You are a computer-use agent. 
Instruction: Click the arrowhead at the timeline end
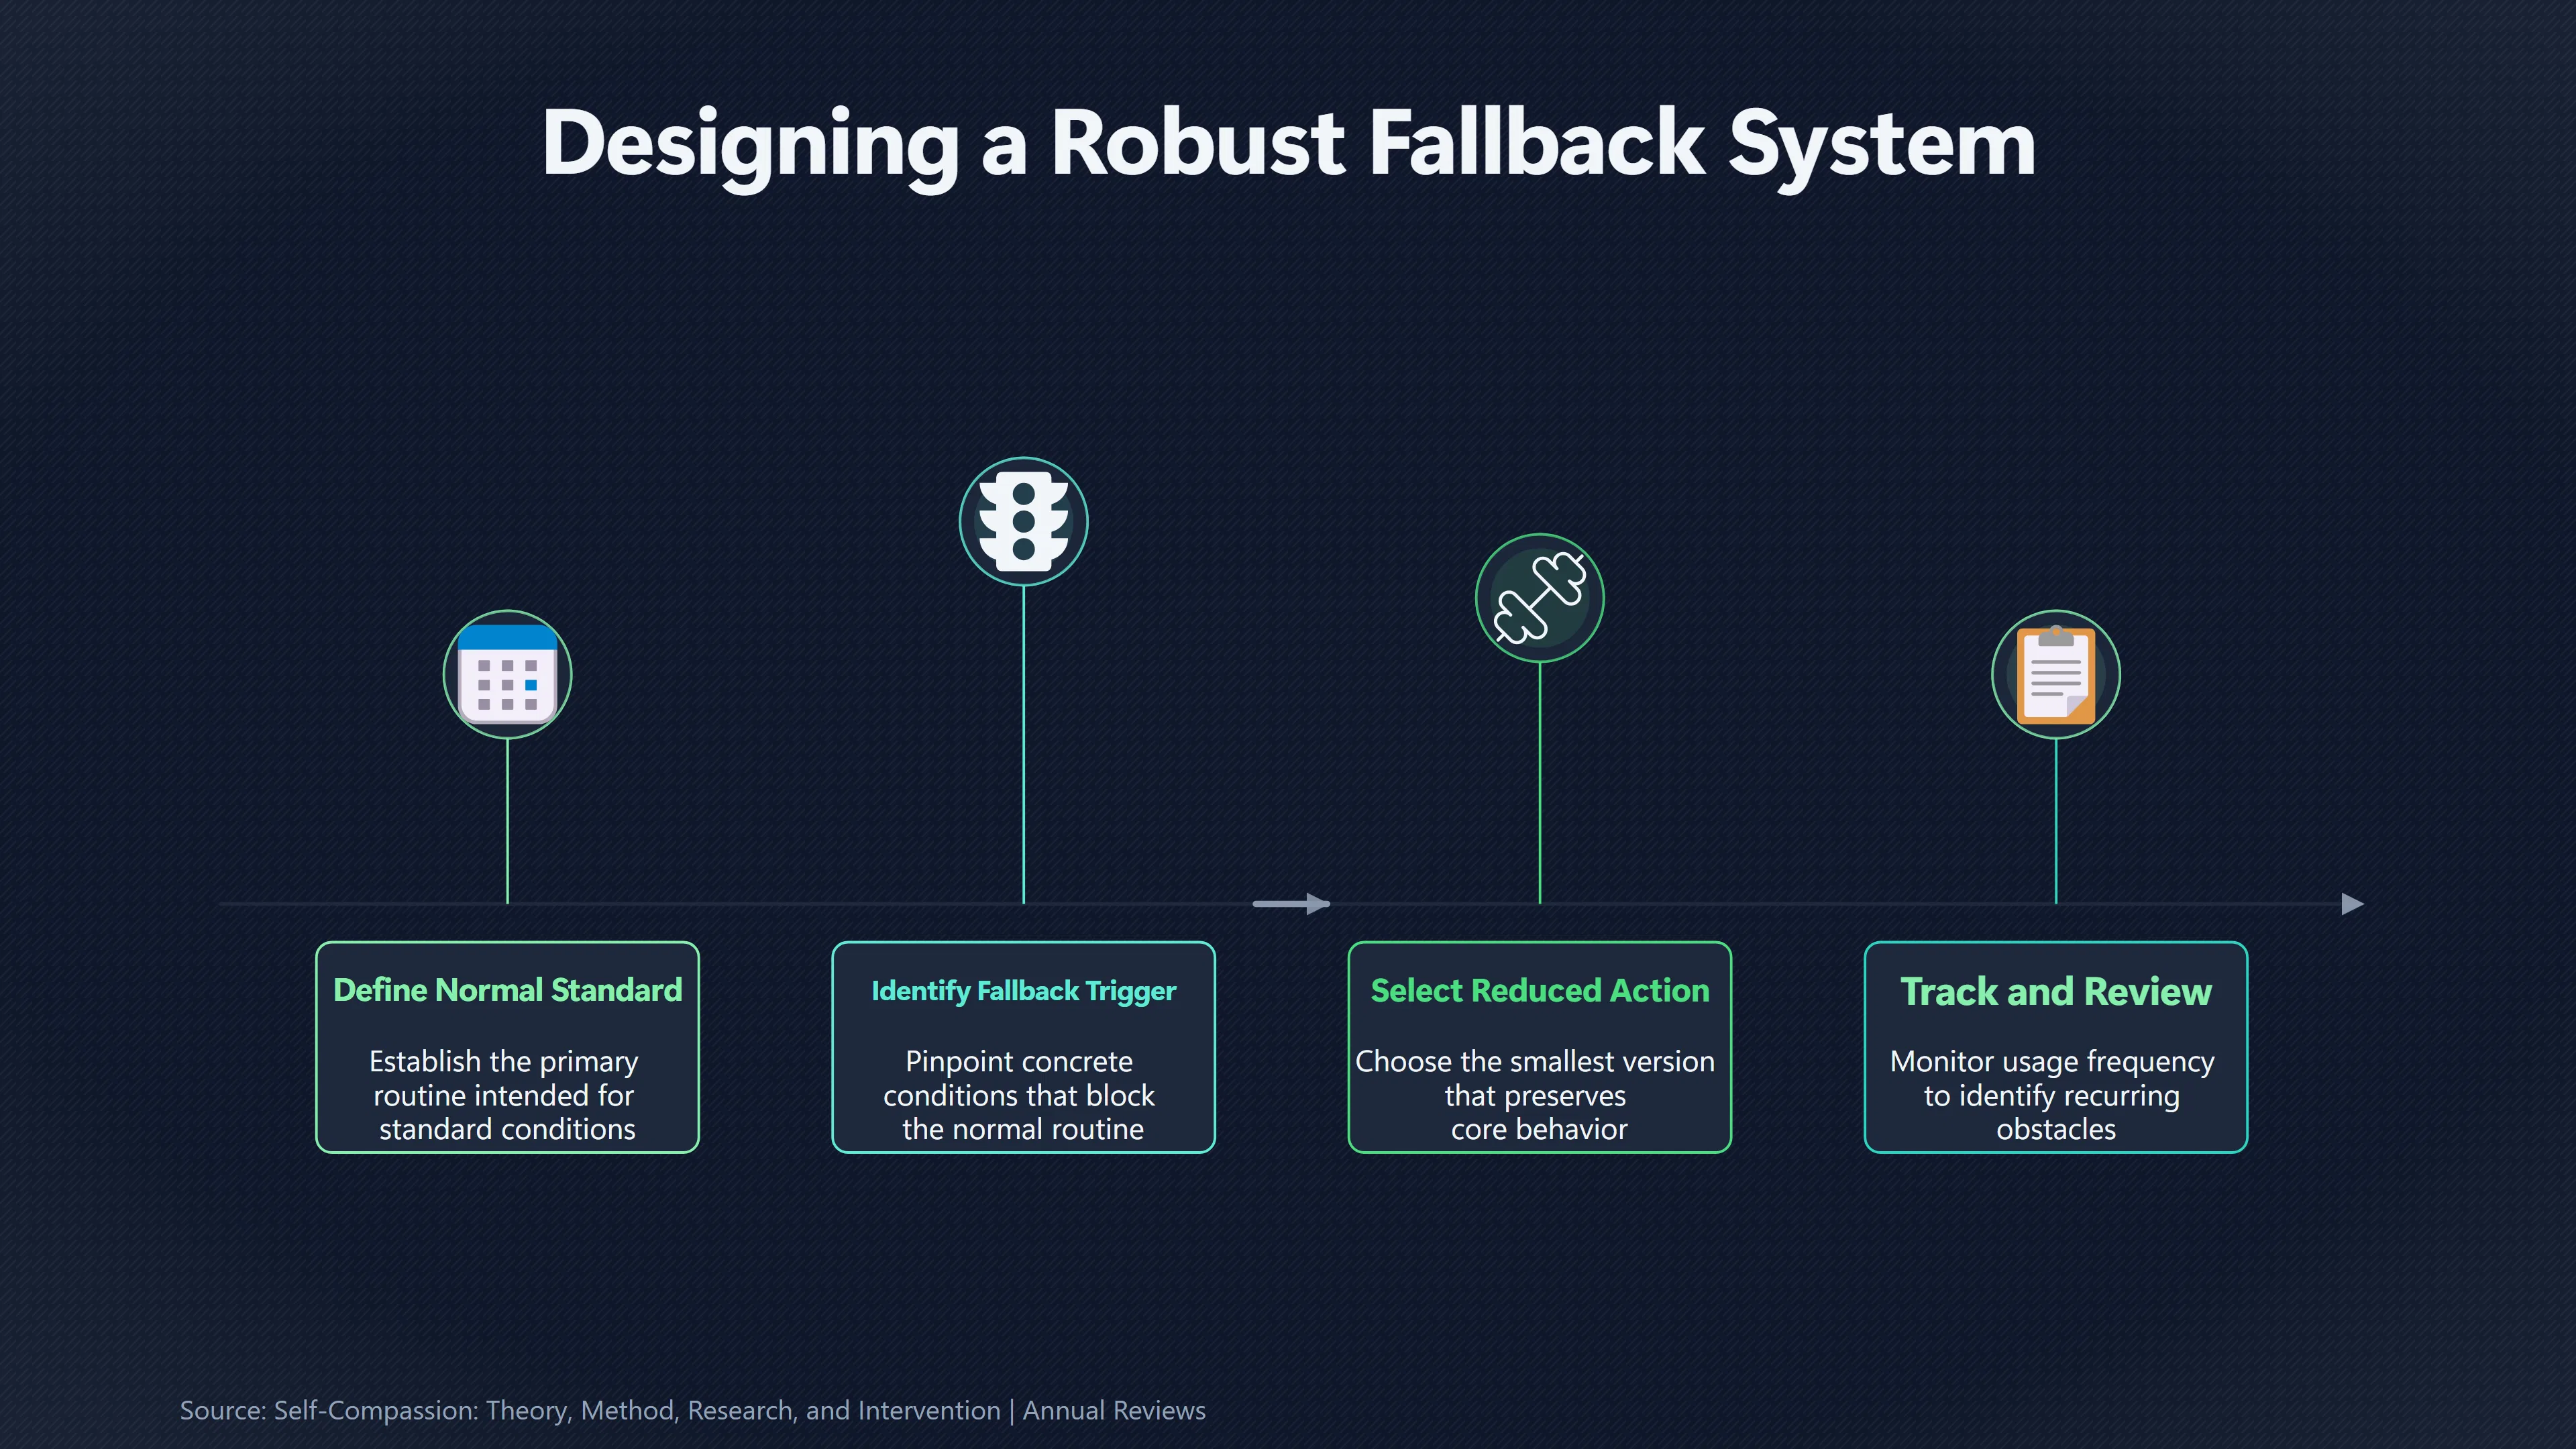click(x=2352, y=904)
